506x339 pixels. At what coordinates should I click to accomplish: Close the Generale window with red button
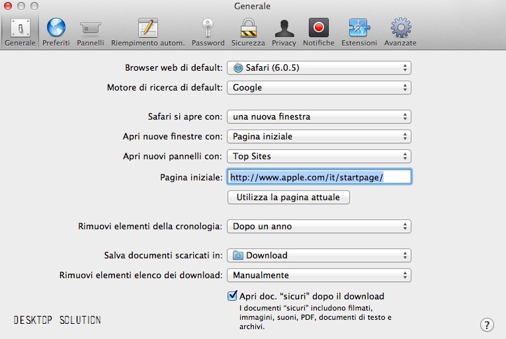8,6
